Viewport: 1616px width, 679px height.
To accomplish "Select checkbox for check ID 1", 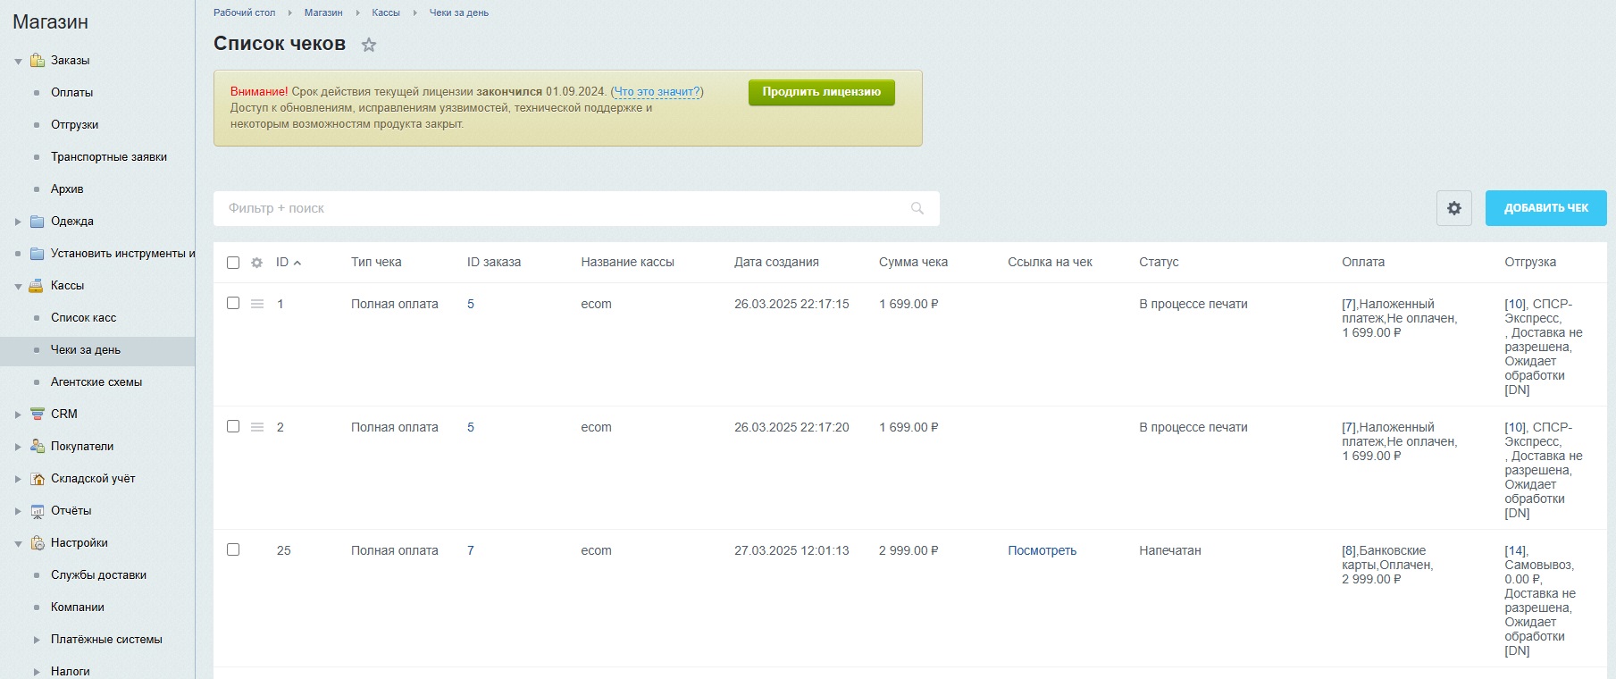I will [x=233, y=304].
